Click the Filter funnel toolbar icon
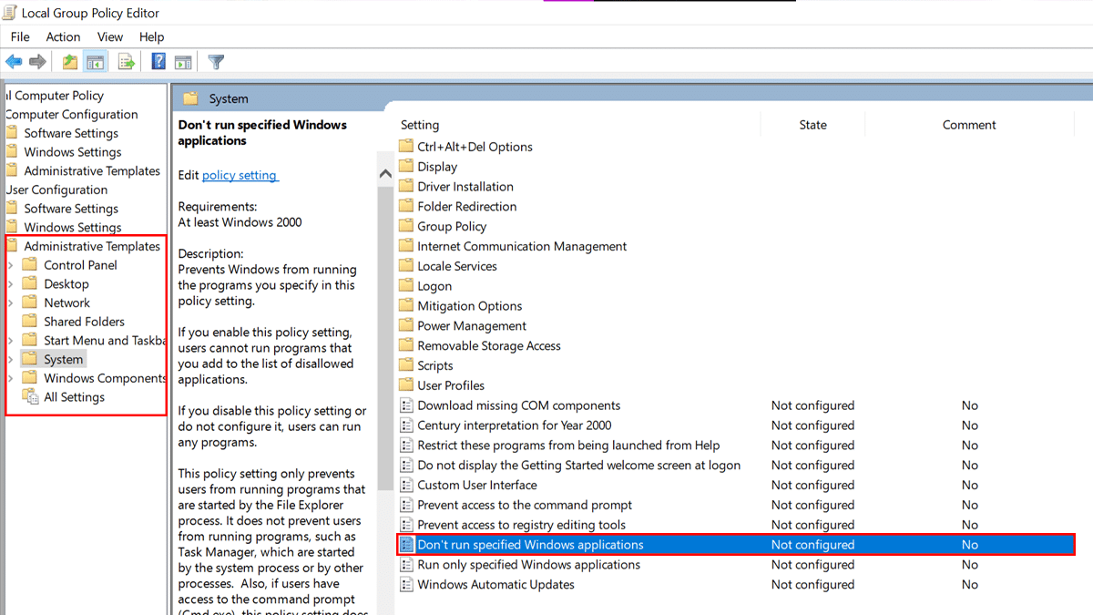Viewport: 1093px width, 615px height. pyautogui.click(x=216, y=62)
